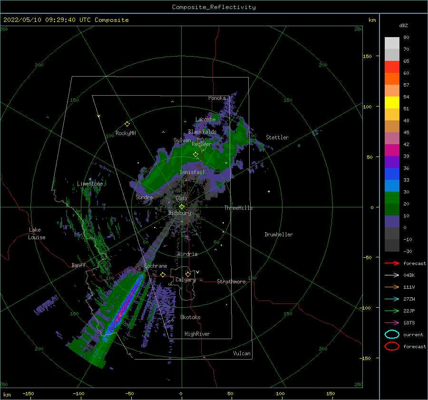The height and width of the screenshot is (400, 428).
Task: Click yellow V marker north of RockyMH
Action: tap(99, 116)
